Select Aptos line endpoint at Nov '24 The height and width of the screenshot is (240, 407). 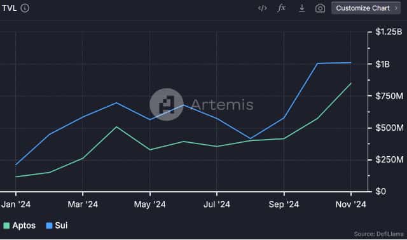pyautogui.click(x=351, y=83)
